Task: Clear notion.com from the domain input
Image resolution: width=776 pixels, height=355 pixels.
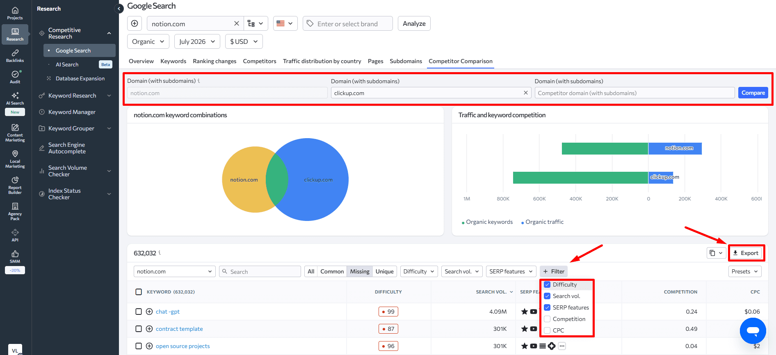Action: pos(237,23)
